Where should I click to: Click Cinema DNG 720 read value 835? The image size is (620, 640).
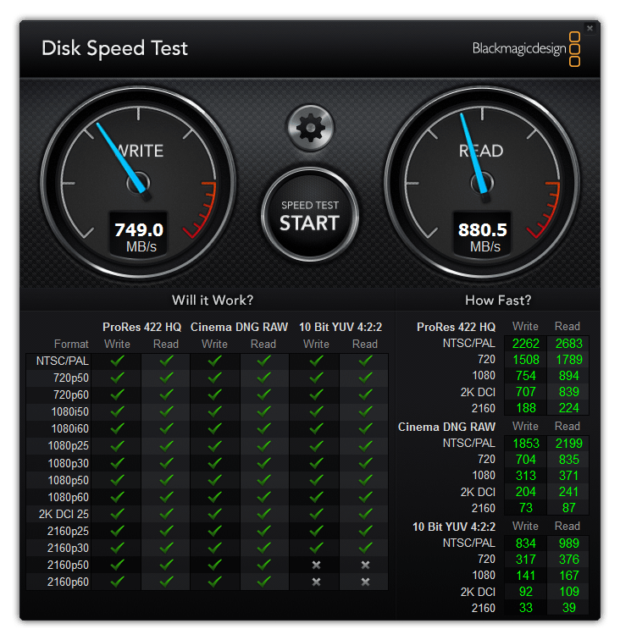(x=568, y=460)
